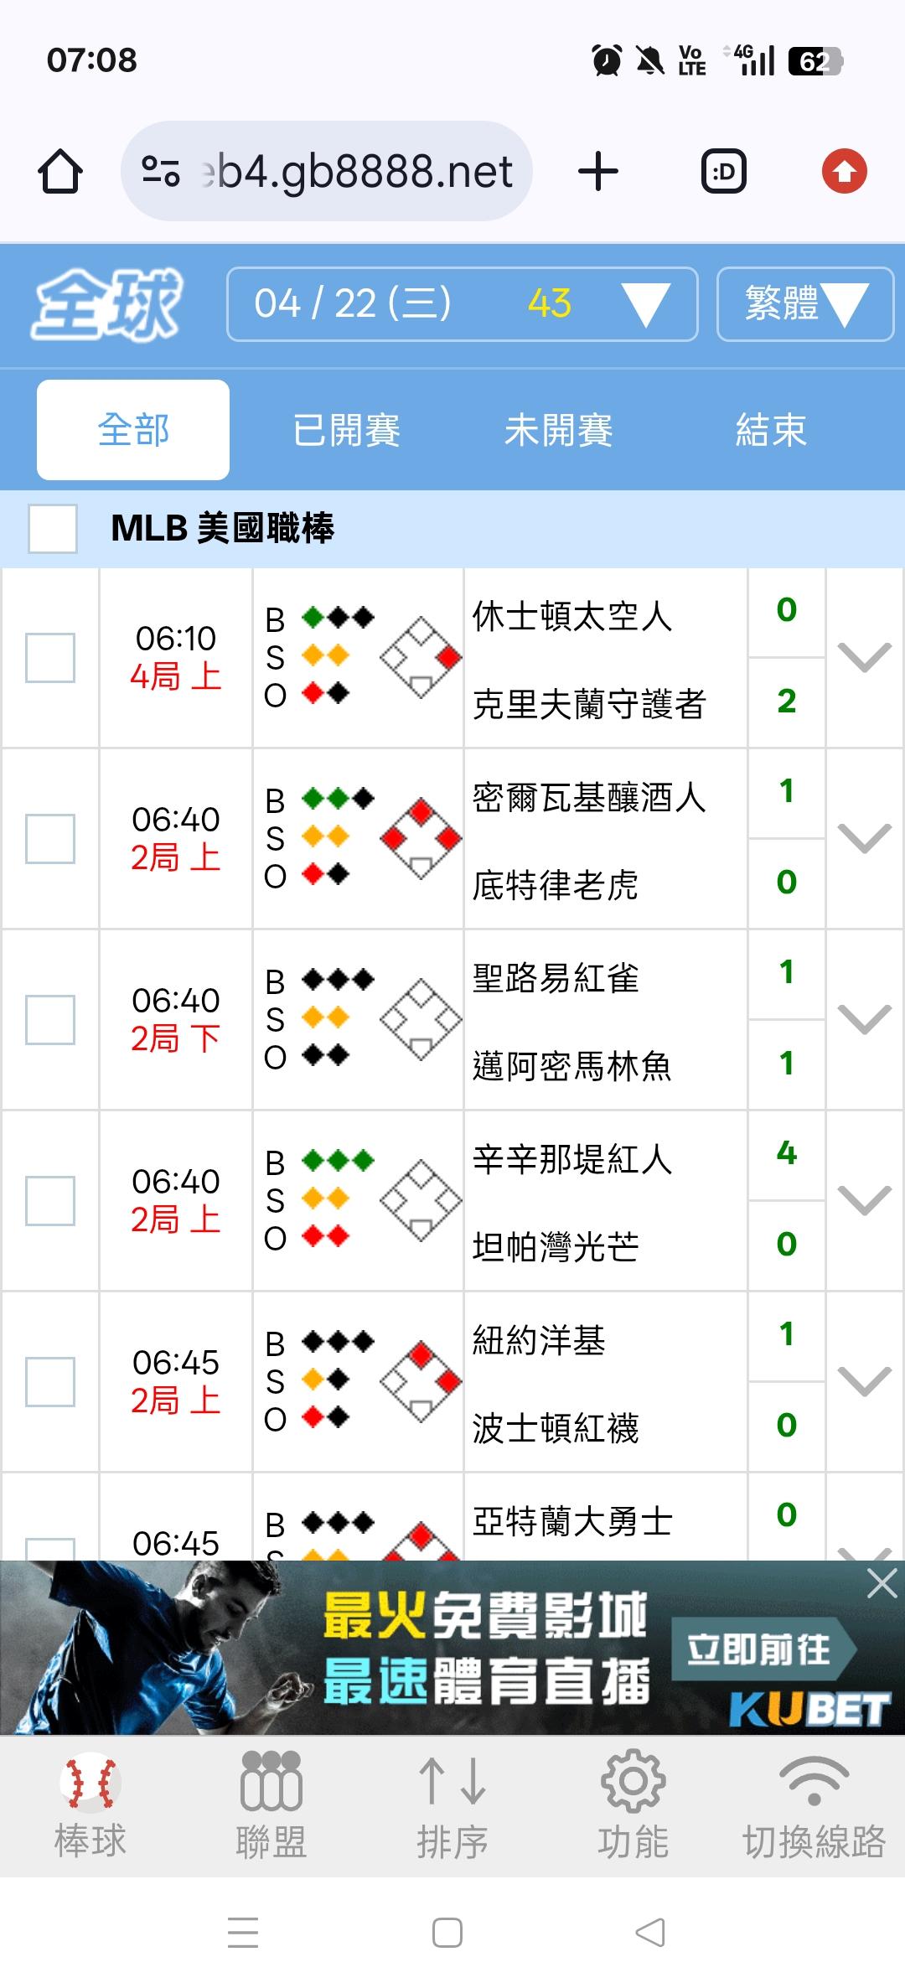Switch to the 已開賽 tab

pyautogui.click(x=346, y=430)
